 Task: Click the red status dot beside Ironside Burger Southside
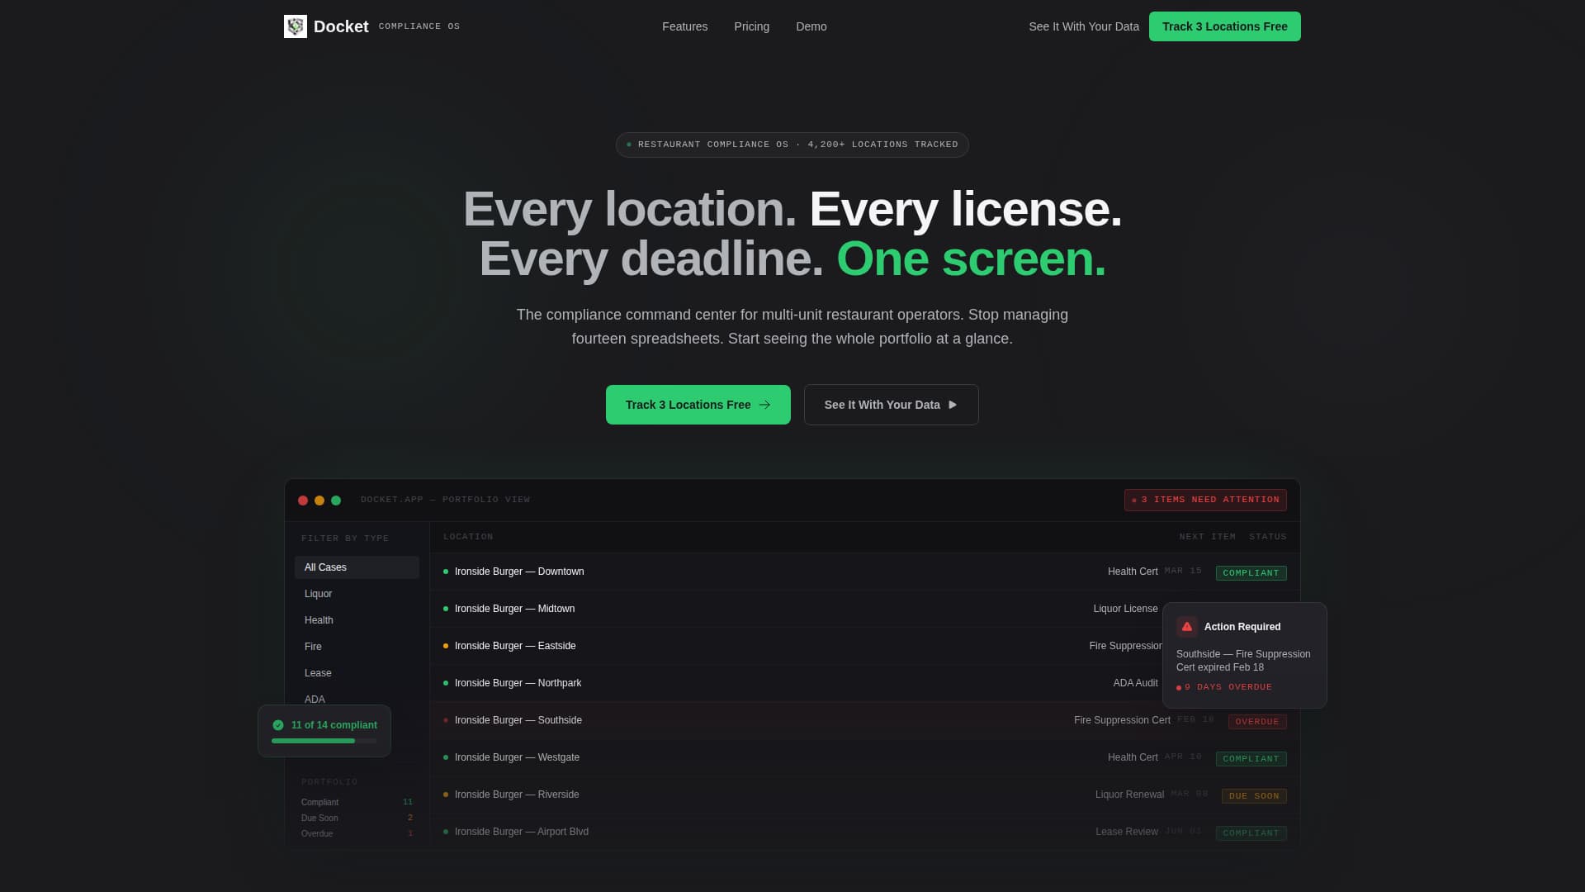click(446, 719)
